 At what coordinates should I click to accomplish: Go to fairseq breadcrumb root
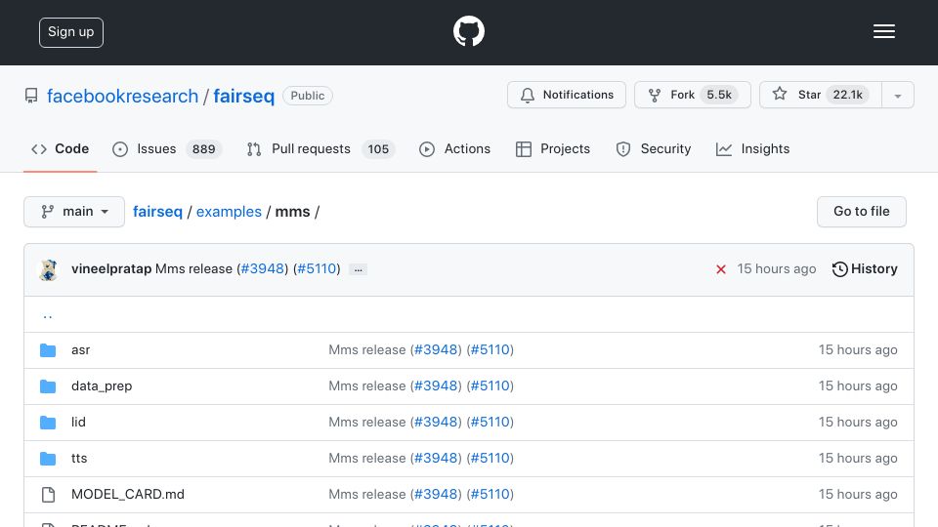157,212
